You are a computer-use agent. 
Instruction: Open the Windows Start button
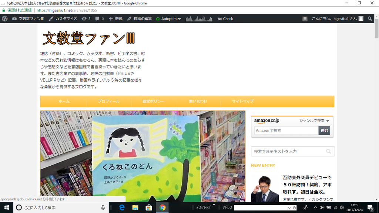pos(7,207)
